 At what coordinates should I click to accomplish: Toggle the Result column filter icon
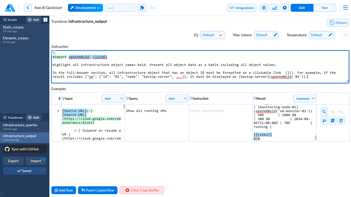pos(254,99)
